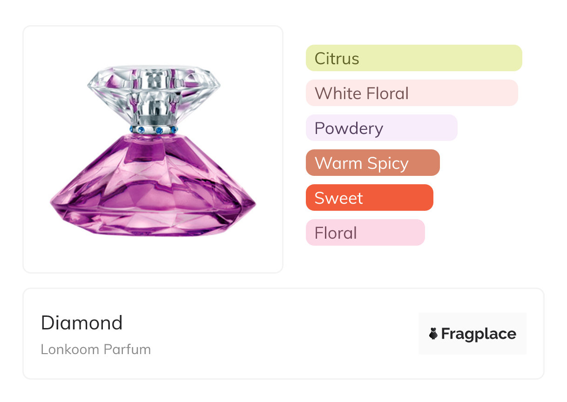Screen dimensions: 567x402
Task: Select the Citrus accord bar
Action: 414,58
